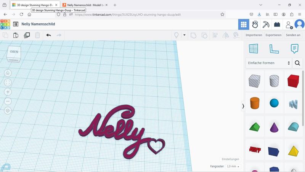Select the orange cylinder shape
The width and height of the screenshot is (305, 172).
(255, 103)
